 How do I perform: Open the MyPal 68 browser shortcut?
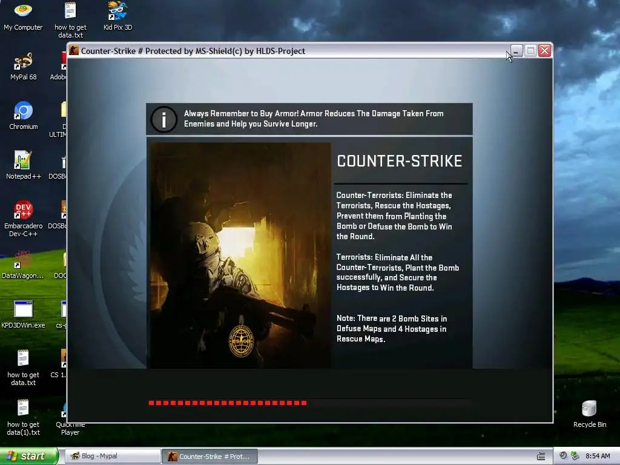coord(24,66)
